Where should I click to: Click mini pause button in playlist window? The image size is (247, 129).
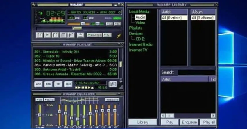pos(83,87)
